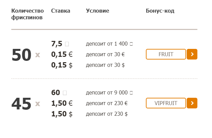212x138 pixels.
Task: Click the 'депозит от 230 €' condition
Action: coord(107,103)
